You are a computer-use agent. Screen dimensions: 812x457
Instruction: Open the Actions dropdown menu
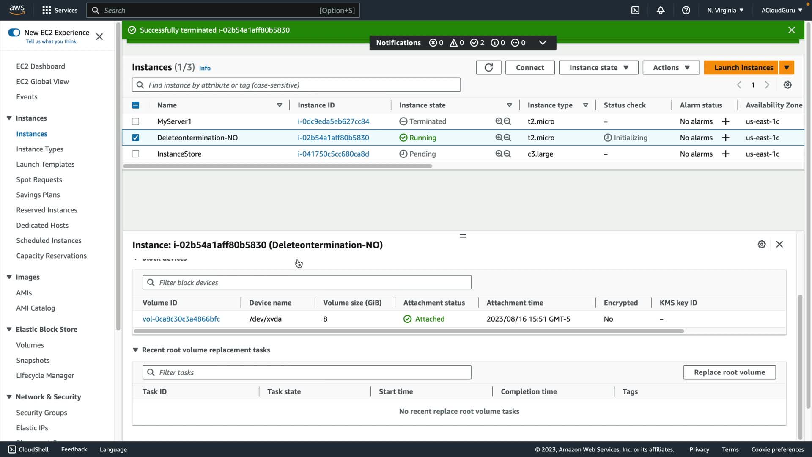(671, 68)
